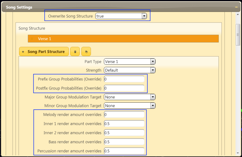Click the Verse 1 reorder handle icon
242x157 pixels.
32,39
